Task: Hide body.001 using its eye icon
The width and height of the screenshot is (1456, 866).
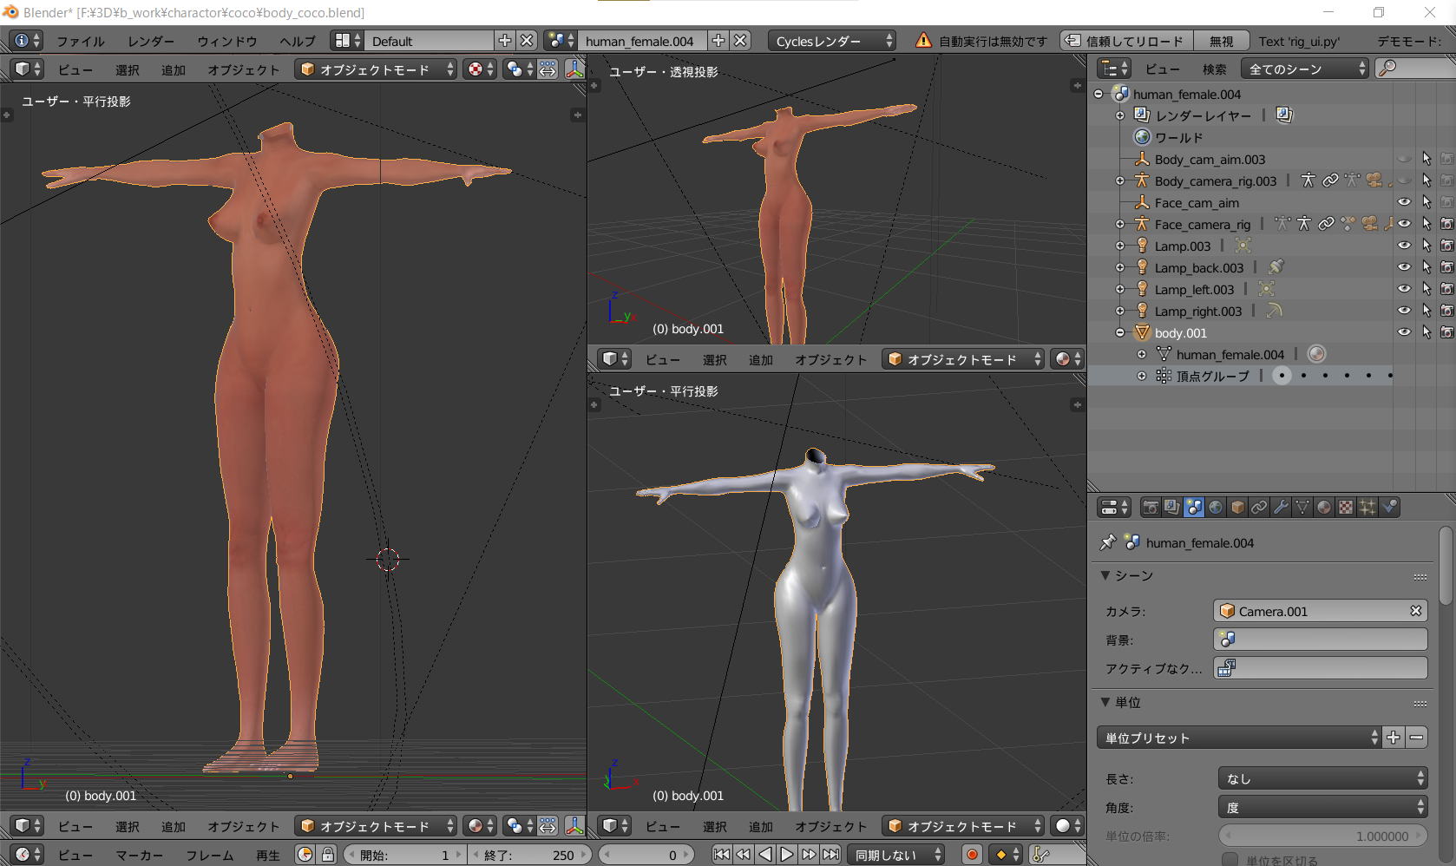Action: click(x=1404, y=332)
